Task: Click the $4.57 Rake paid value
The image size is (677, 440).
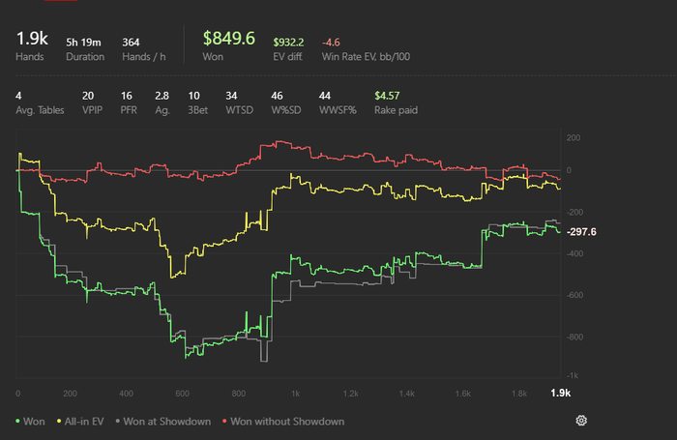Action: [x=386, y=96]
